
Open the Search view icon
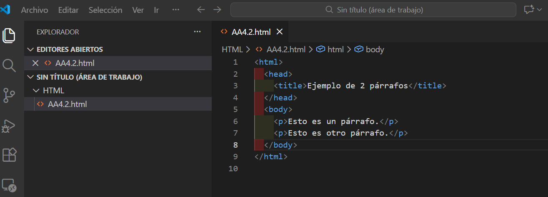click(9, 65)
